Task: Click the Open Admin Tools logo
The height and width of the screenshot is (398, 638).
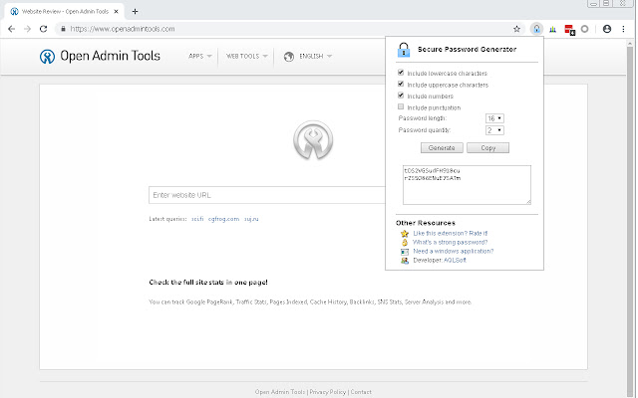Action: click(x=100, y=56)
